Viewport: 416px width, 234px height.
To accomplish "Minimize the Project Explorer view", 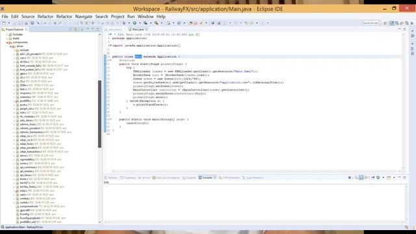I will [93, 29].
